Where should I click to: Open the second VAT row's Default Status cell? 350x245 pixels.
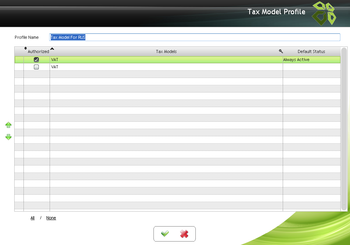(312, 67)
